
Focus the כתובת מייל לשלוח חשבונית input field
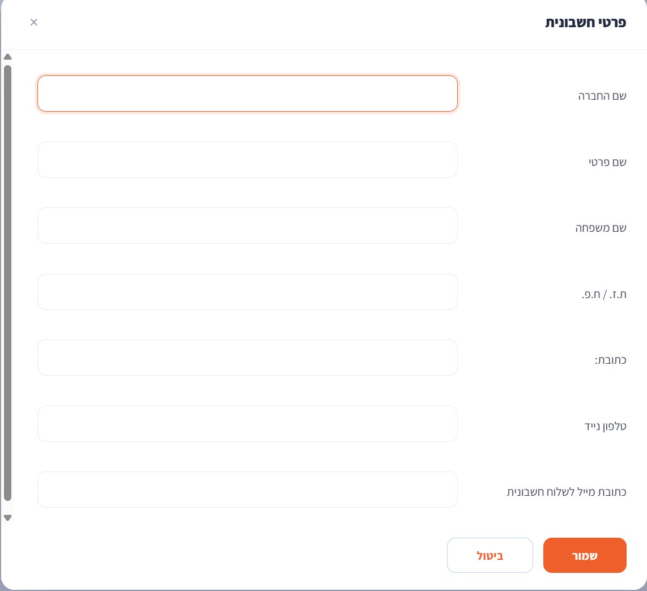tap(248, 490)
